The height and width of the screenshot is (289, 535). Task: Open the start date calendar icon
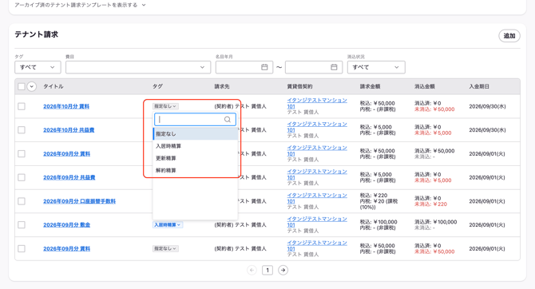(x=264, y=67)
